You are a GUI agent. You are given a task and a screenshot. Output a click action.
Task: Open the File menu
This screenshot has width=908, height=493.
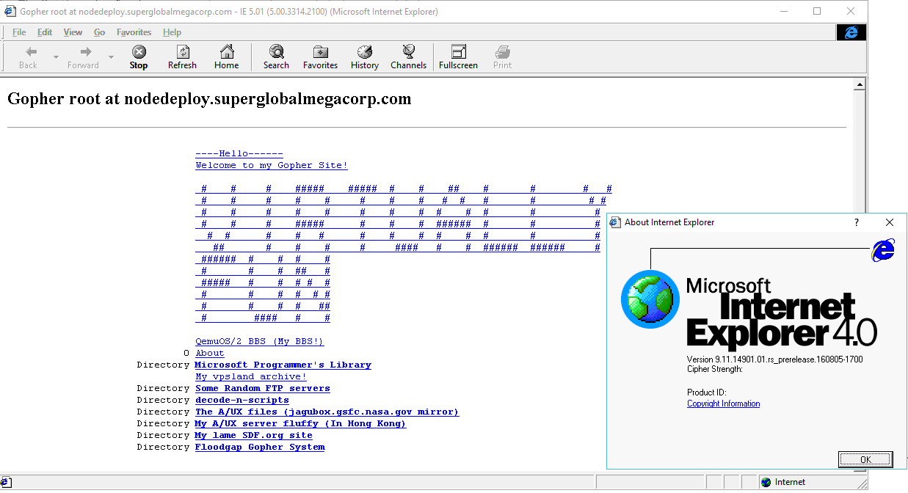[19, 32]
